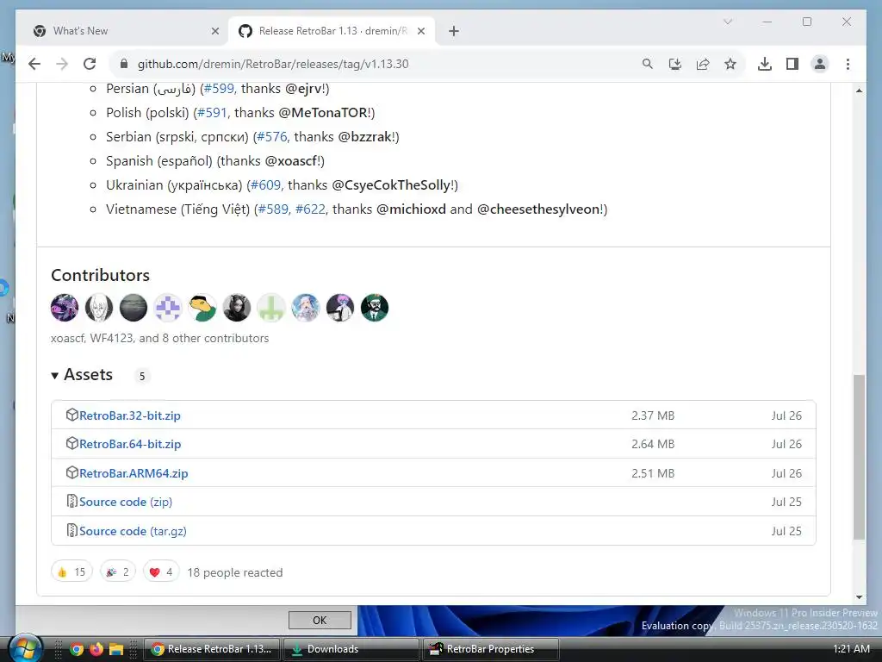
Task: Visit @xoascf profile mention
Action: coord(291,161)
